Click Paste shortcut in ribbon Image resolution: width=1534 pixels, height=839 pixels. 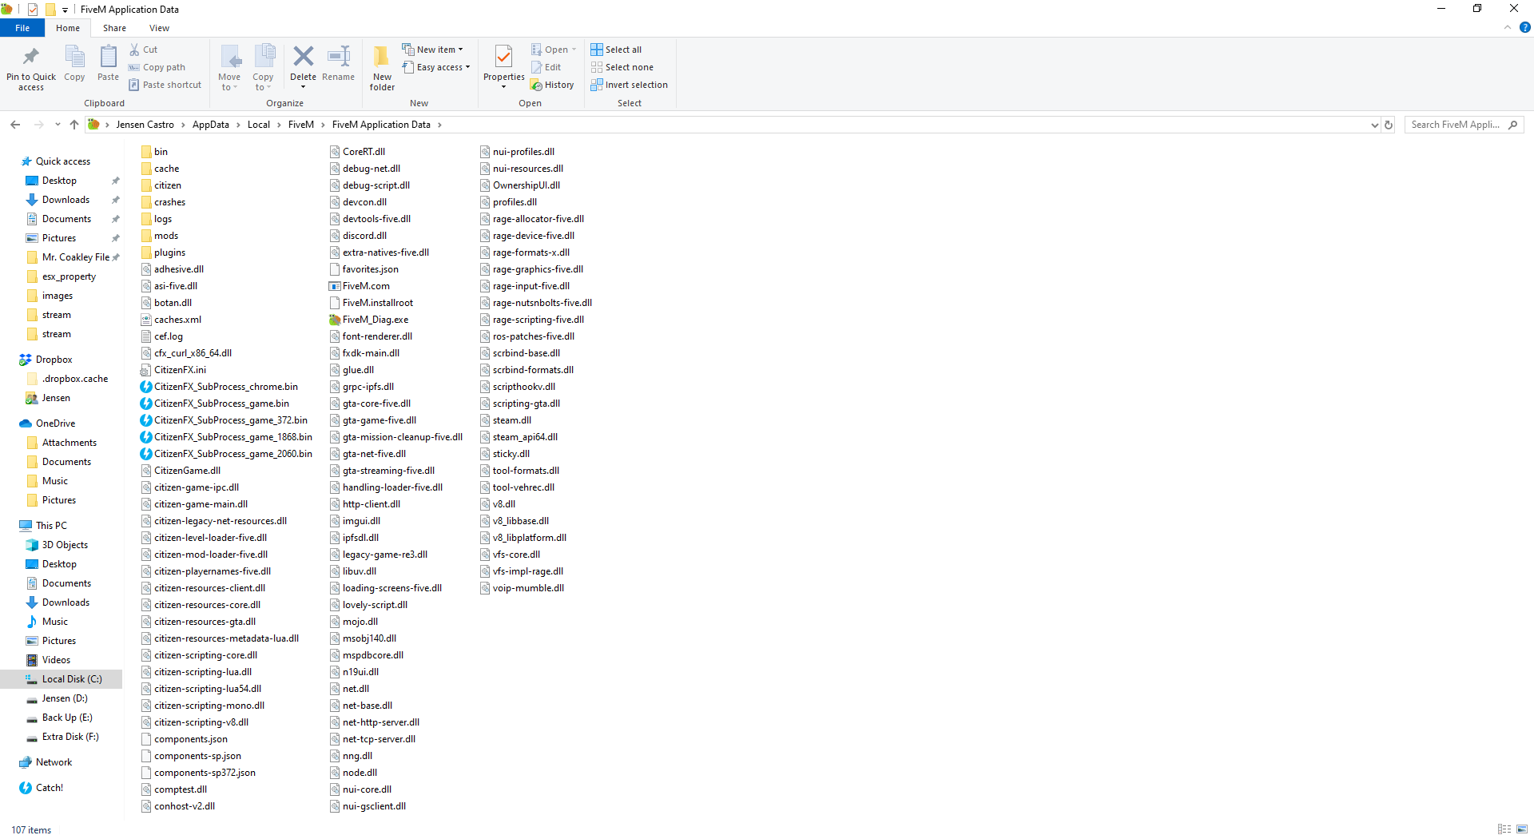click(x=165, y=85)
